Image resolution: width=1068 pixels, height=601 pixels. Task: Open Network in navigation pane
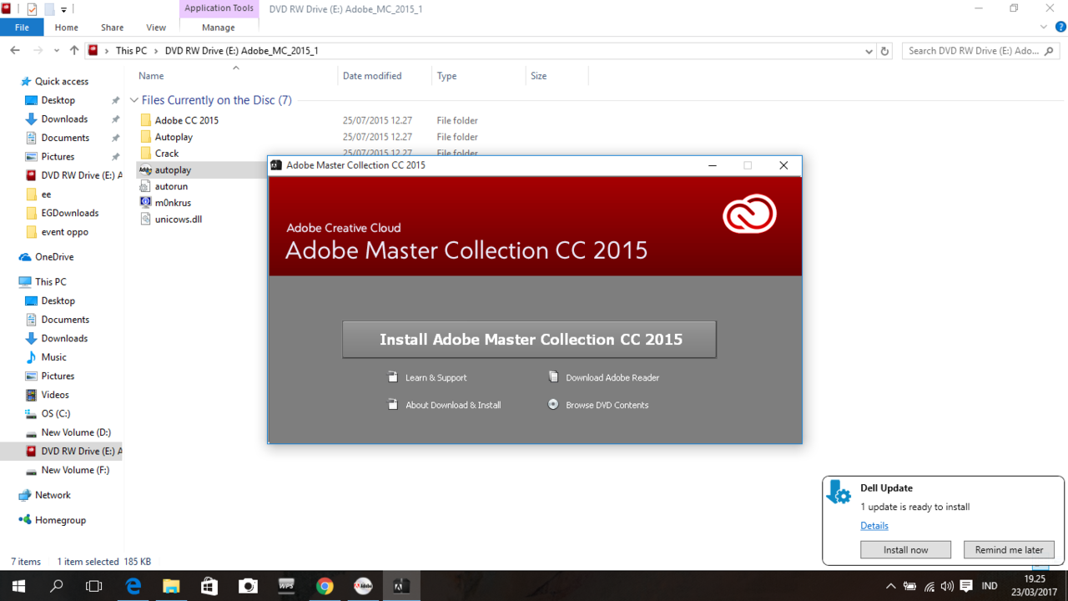click(x=53, y=495)
